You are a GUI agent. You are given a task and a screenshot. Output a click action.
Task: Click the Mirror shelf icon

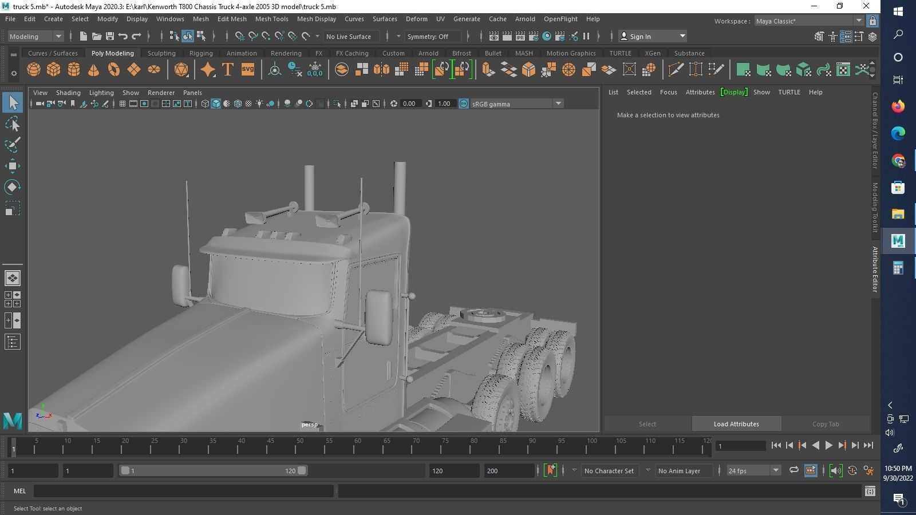click(x=381, y=70)
